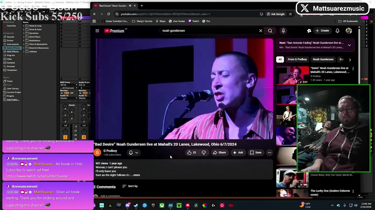Open more actions ellipsis under video

[270, 153]
